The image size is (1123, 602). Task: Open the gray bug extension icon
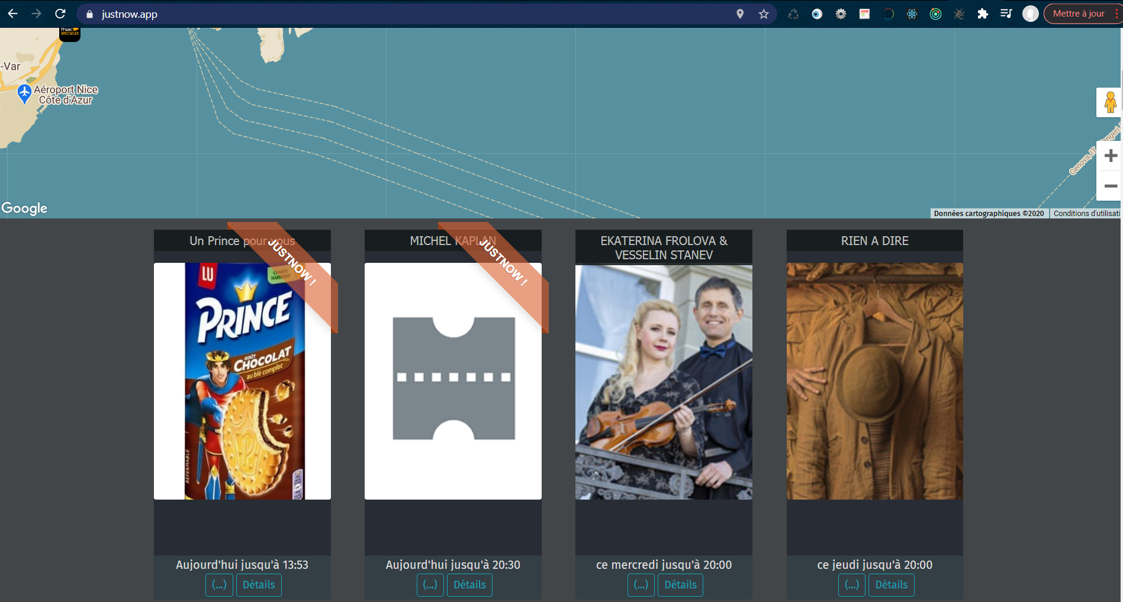[959, 14]
